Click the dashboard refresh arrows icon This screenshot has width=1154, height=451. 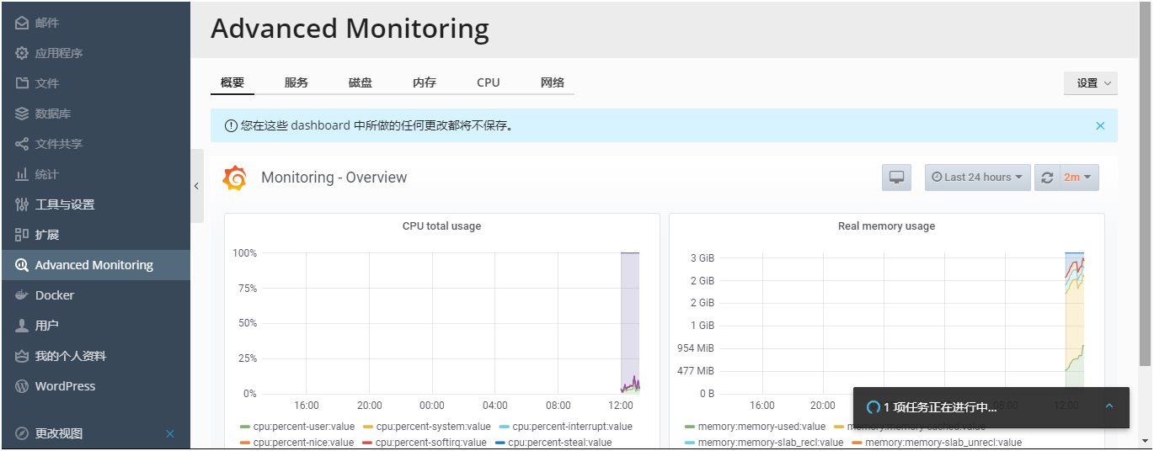(x=1047, y=178)
